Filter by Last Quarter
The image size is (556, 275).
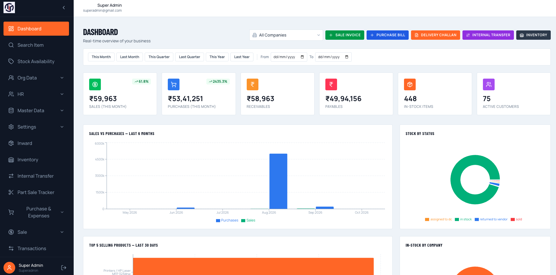coord(189,57)
